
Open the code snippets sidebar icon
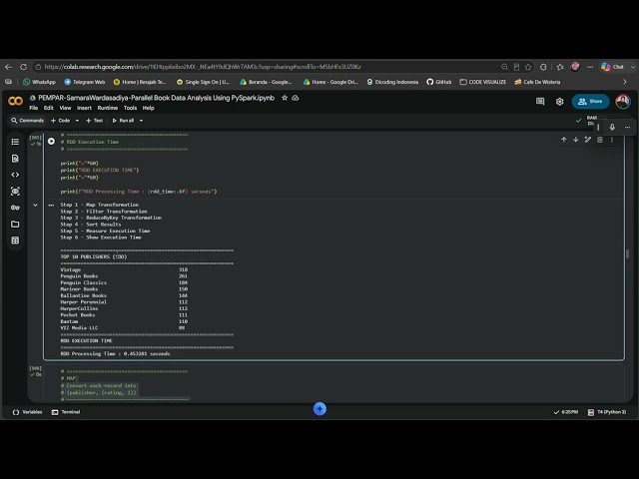(15, 175)
